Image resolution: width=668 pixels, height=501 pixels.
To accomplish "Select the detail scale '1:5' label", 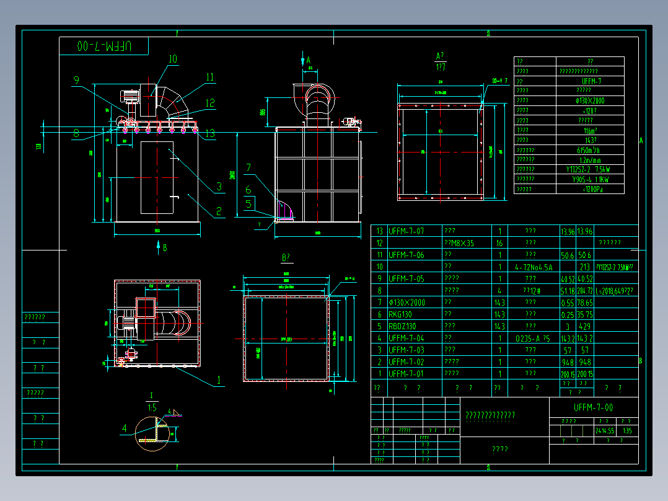I will point(152,407).
